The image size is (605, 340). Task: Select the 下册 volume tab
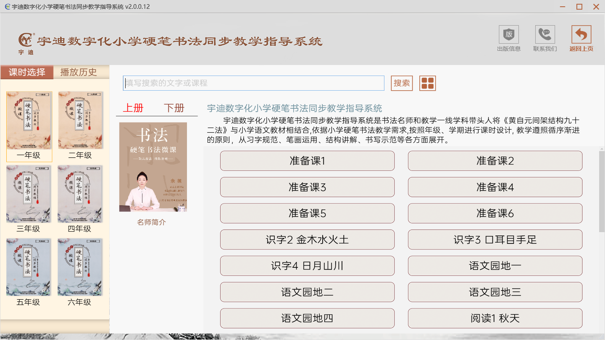click(x=174, y=108)
